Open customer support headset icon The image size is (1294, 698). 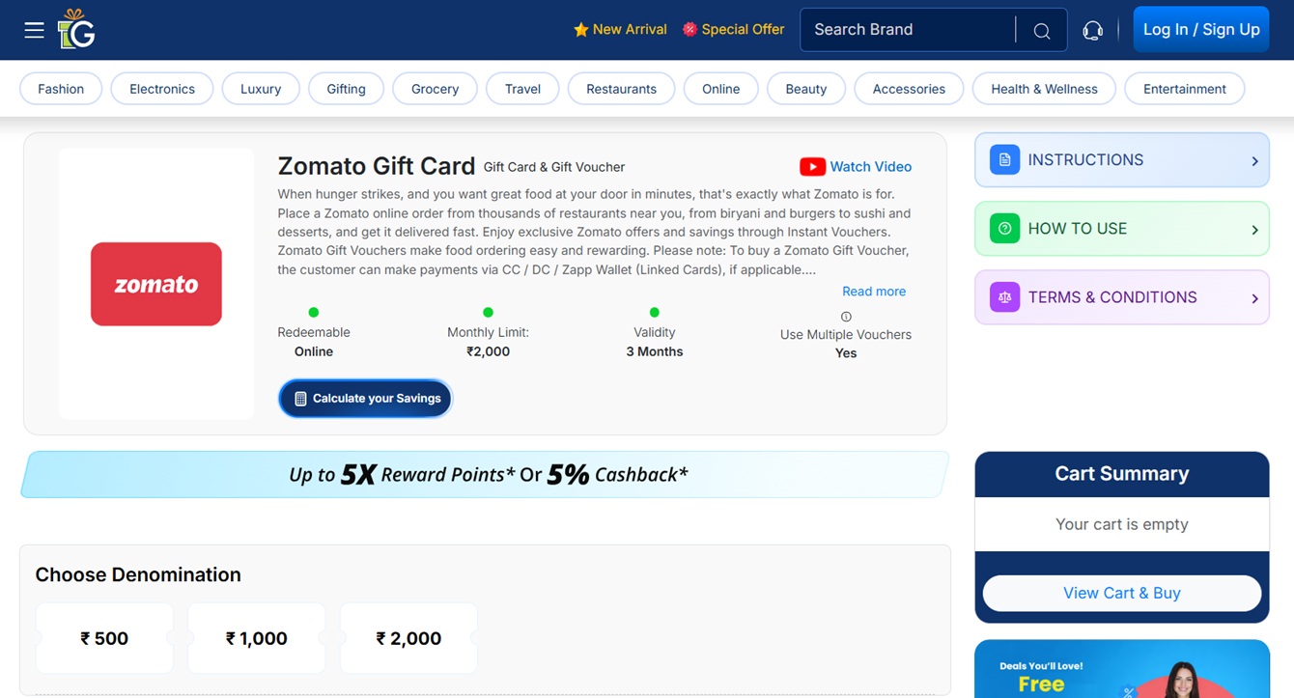point(1092,31)
